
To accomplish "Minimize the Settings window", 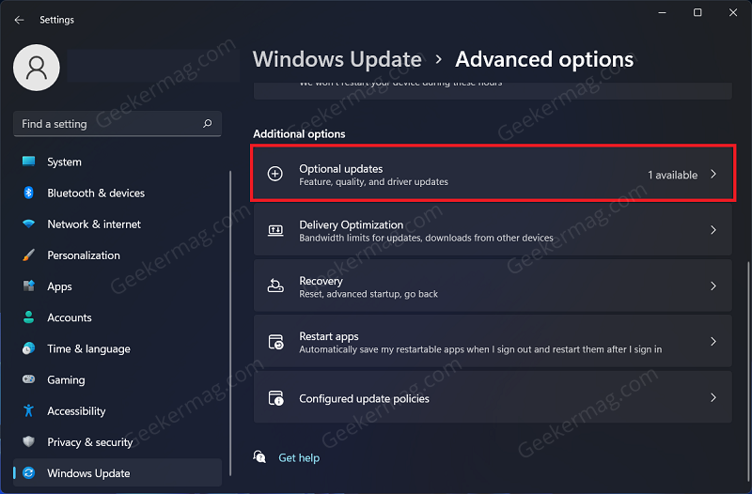I will pyautogui.click(x=663, y=12).
